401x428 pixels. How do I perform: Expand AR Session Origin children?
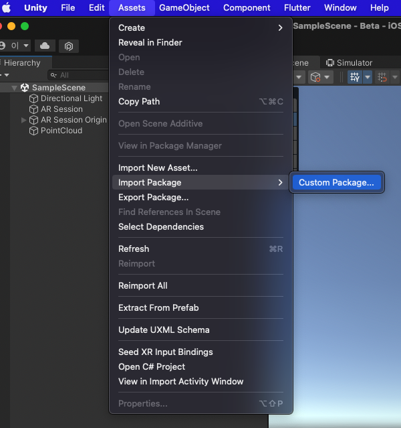tap(23, 120)
